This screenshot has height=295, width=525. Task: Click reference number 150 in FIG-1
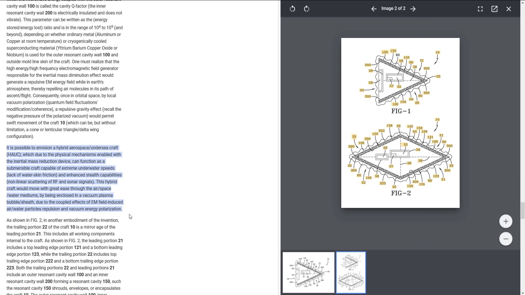coord(393,51)
